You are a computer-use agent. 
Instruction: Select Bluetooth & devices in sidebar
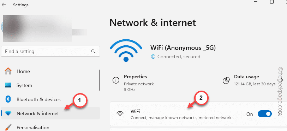click(50, 99)
